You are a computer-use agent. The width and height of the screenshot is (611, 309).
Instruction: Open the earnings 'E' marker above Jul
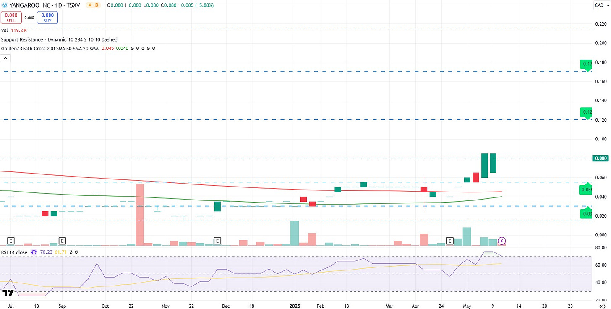(11, 241)
